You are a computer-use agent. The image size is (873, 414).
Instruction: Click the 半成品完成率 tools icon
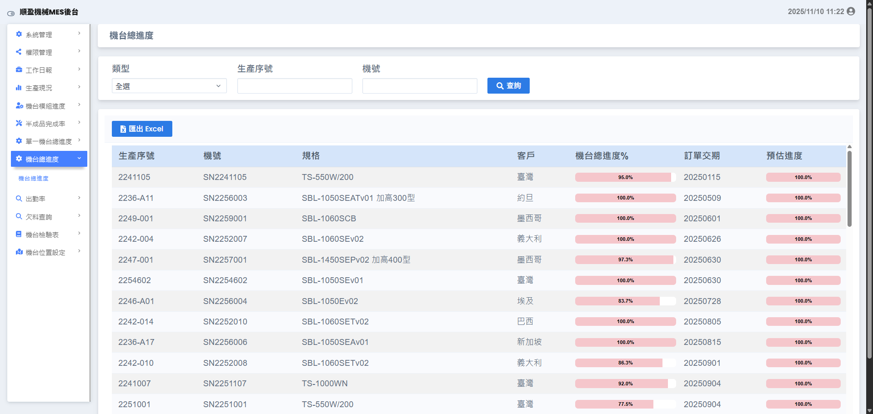(19, 123)
